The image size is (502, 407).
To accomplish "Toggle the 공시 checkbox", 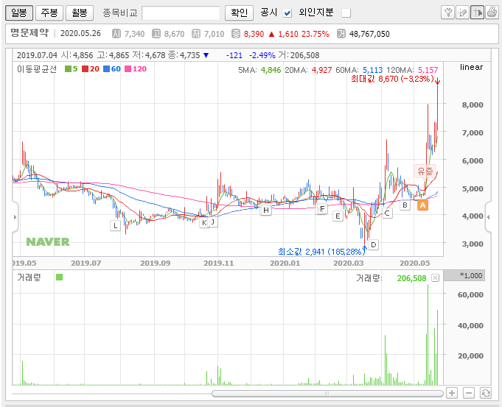I will point(287,13).
